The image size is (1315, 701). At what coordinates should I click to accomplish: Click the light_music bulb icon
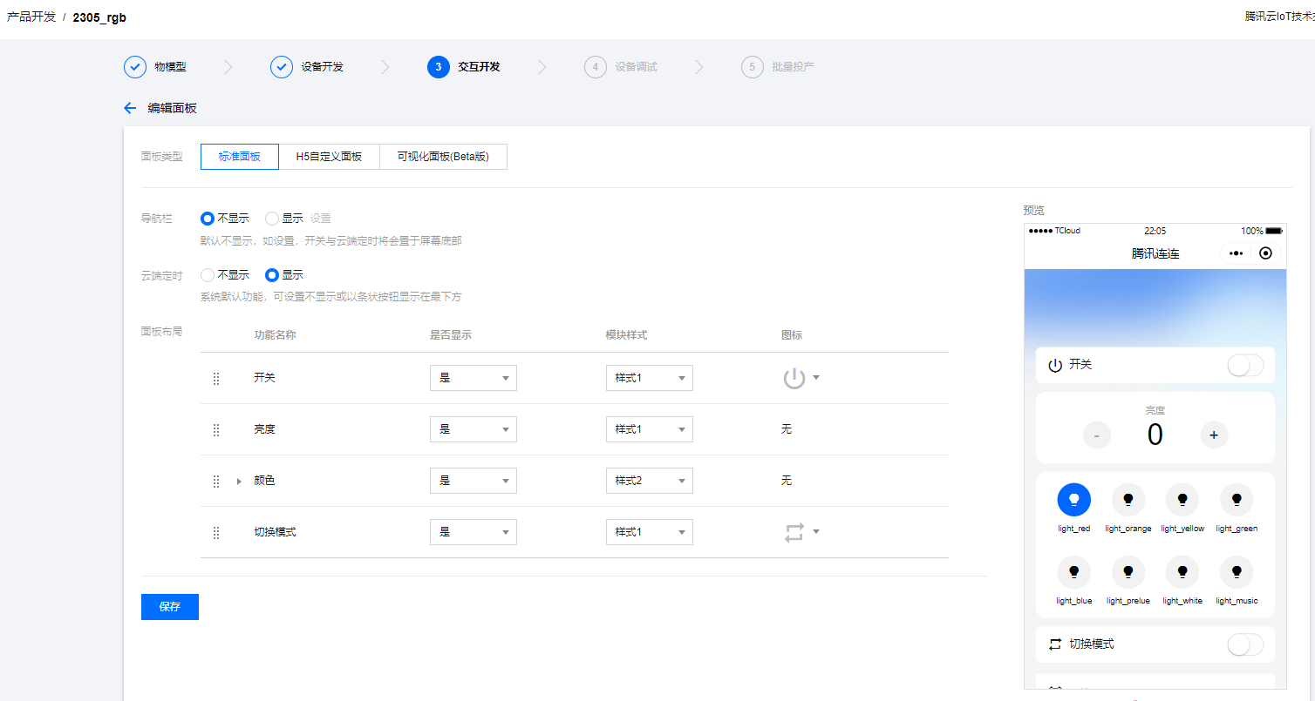coord(1236,572)
